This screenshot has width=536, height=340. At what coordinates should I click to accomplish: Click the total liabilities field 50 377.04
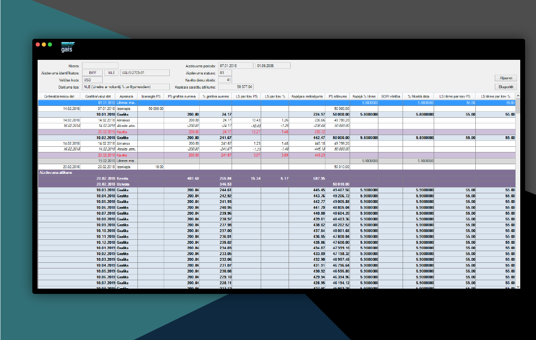tap(236, 87)
